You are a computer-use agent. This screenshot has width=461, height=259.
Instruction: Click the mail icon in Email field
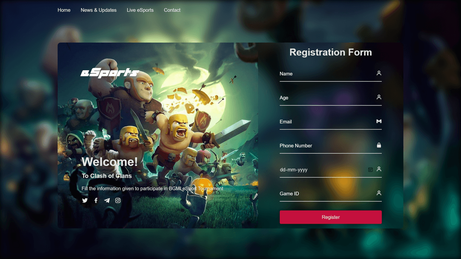[379, 121]
